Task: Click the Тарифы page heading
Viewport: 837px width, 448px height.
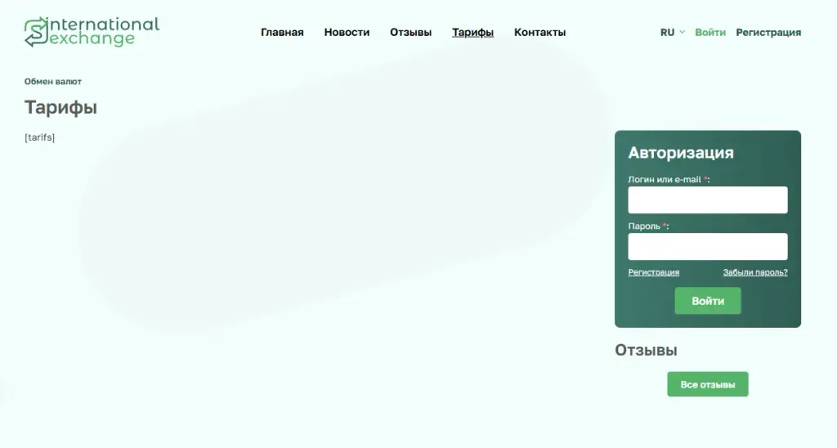Action: pos(60,108)
